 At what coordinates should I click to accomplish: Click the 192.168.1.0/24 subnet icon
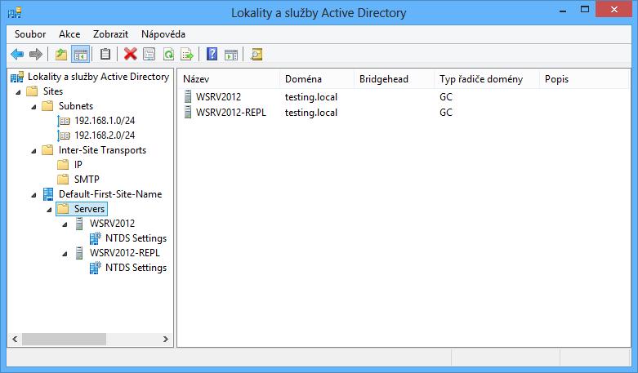(64, 121)
